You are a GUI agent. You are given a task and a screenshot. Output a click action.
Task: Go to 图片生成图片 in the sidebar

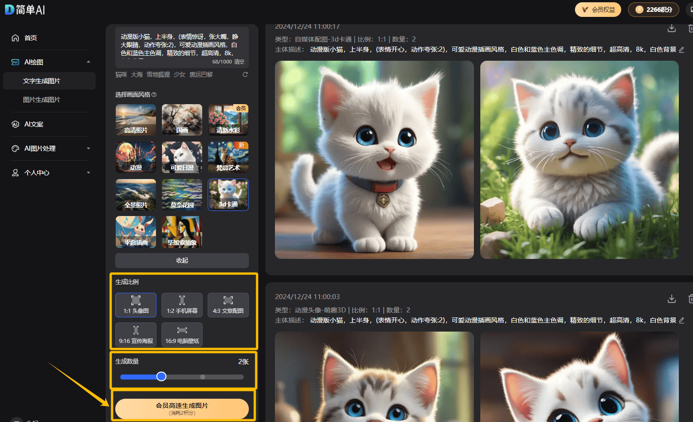[42, 100]
